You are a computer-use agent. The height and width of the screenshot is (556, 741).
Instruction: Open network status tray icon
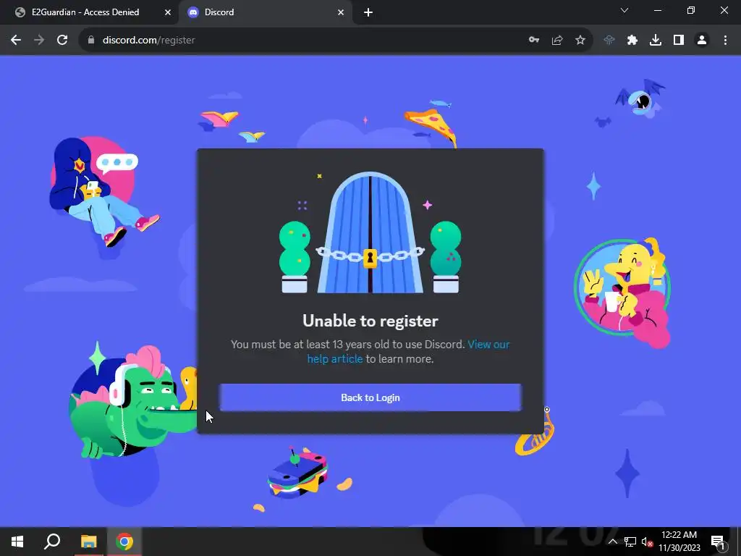tap(630, 542)
